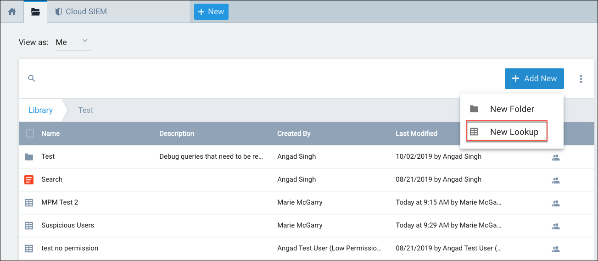Navigate to Library in the breadcrumb
The image size is (598, 261).
coord(40,110)
